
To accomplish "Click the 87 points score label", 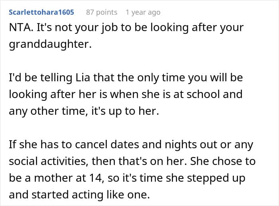I will point(102,12).
